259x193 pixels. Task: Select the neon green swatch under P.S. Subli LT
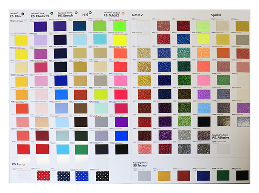click(120, 26)
